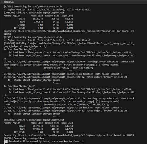Image resolution: width=147 pixels, height=144 pixels.
Task: Click the task status marker before 'Terminal will be reused'
Action: tap(6, 142)
